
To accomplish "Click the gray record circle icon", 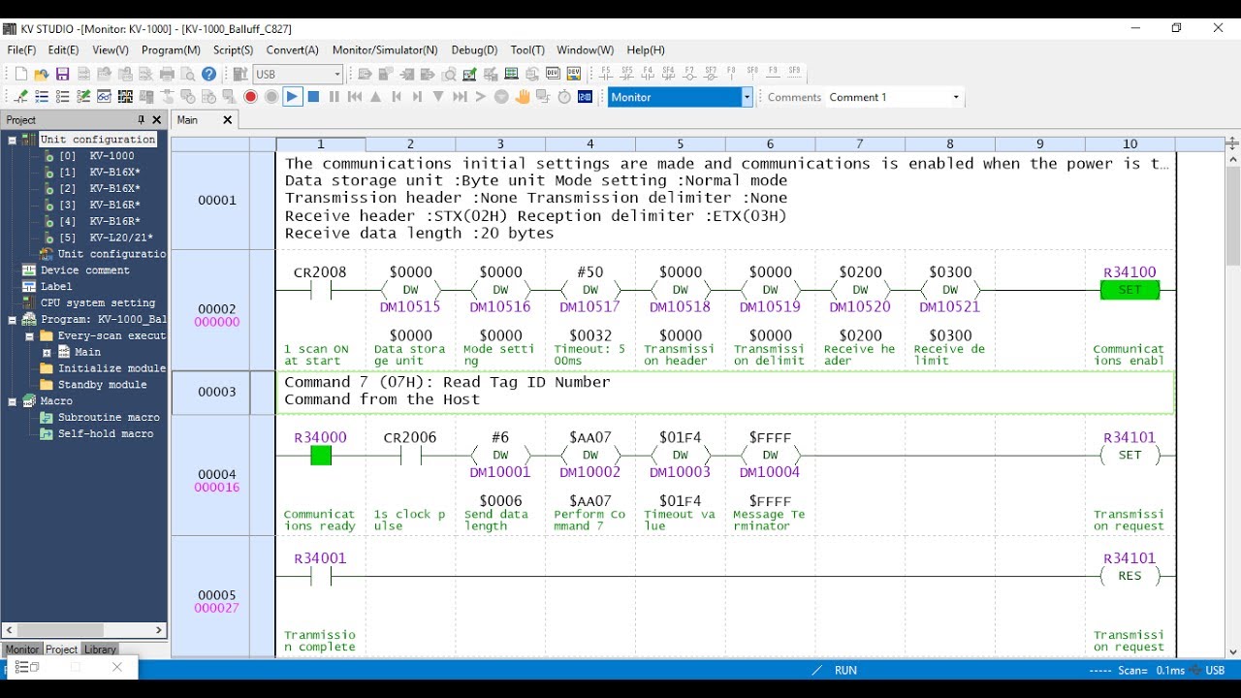I will (x=271, y=97).
